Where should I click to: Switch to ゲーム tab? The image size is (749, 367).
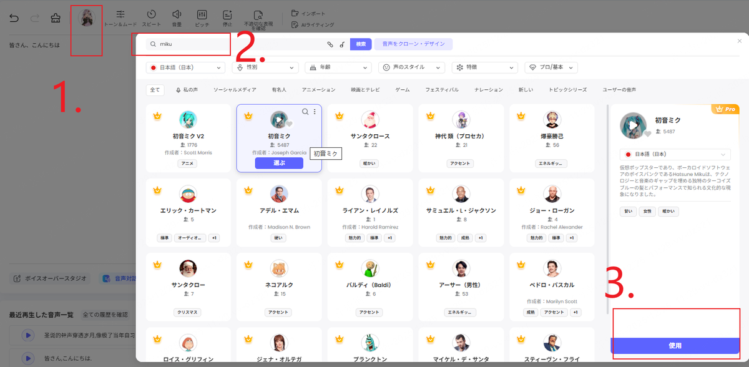click(x=403, y=90)
